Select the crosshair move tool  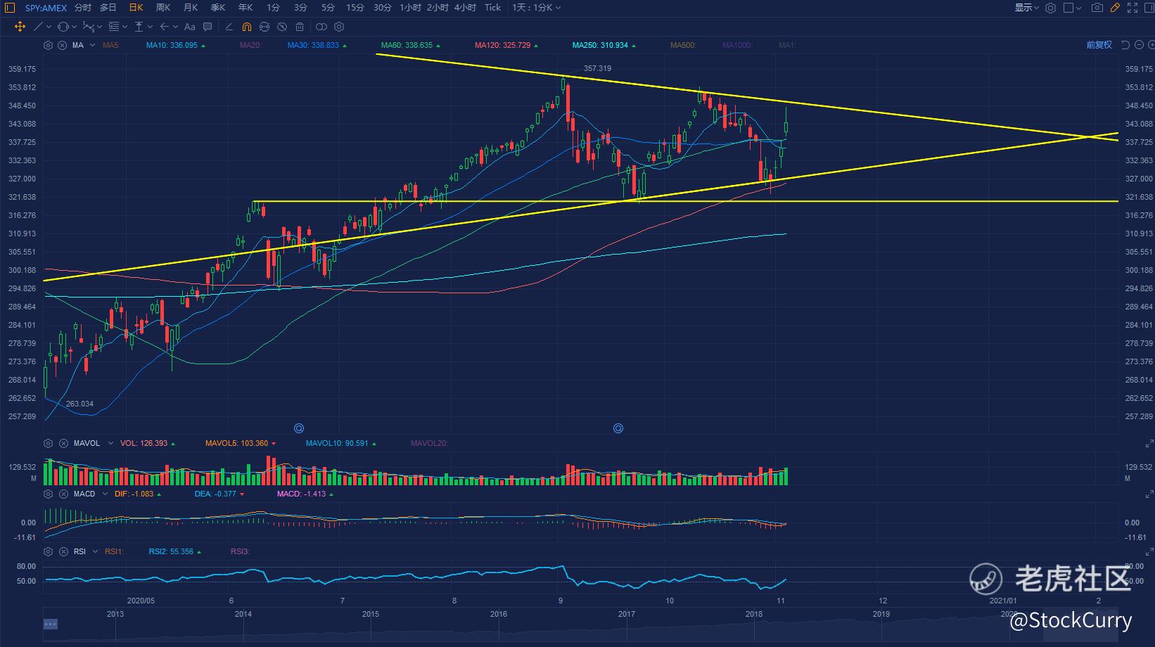click(x=20, y=27)
